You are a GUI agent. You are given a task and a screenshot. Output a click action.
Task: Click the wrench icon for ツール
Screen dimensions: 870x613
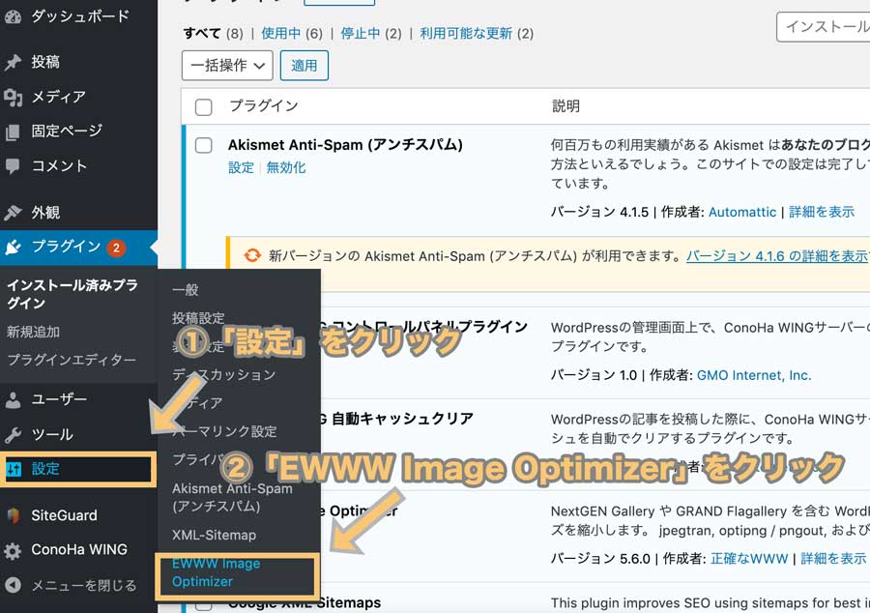(x=13, y=435)
